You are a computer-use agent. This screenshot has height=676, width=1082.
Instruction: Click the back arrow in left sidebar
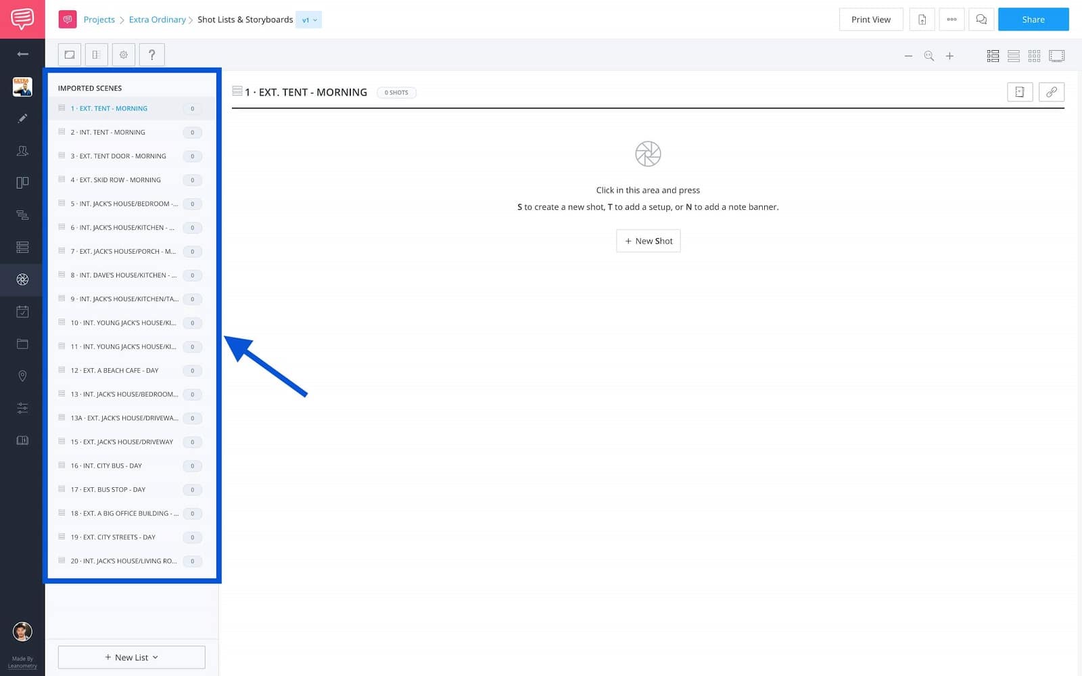click(x=22, y=54)
